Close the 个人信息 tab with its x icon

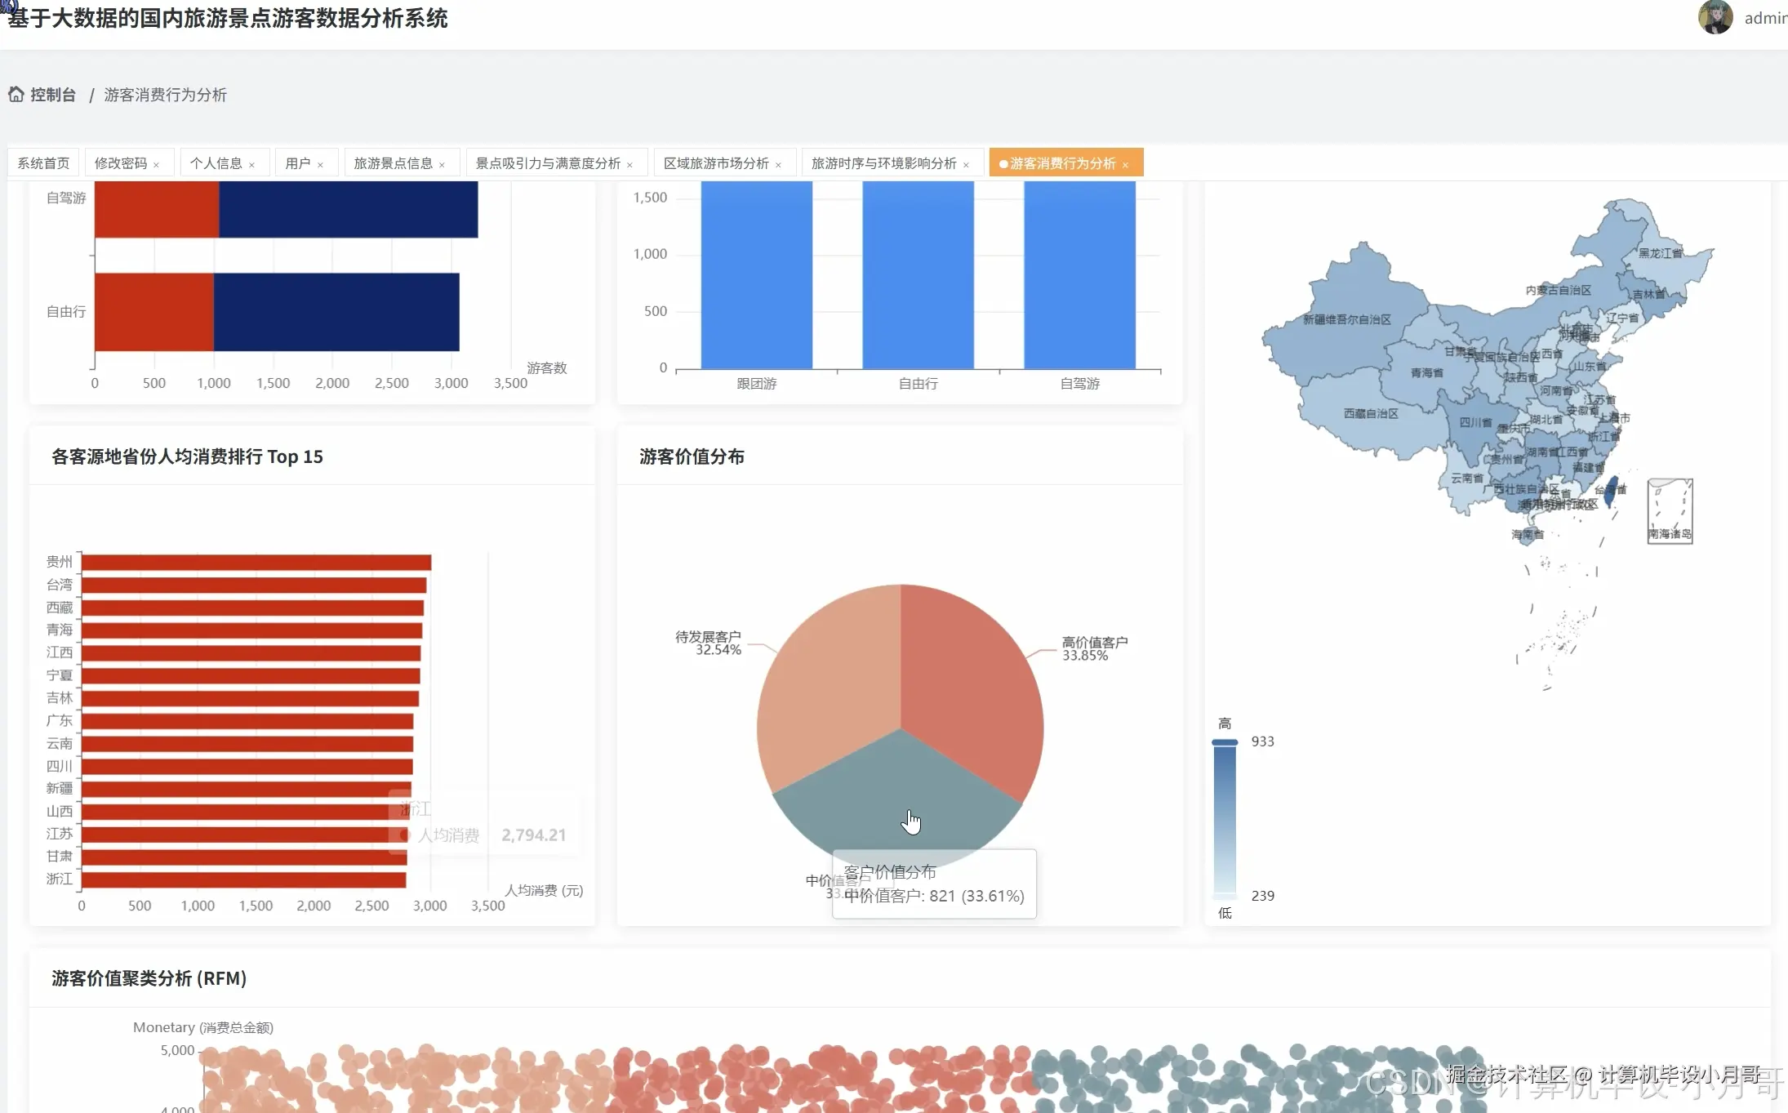click(251, 165)
